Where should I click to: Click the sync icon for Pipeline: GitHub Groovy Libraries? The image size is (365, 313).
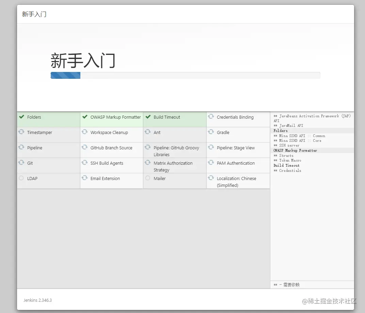pyautogui.click(x=147, y=147)
